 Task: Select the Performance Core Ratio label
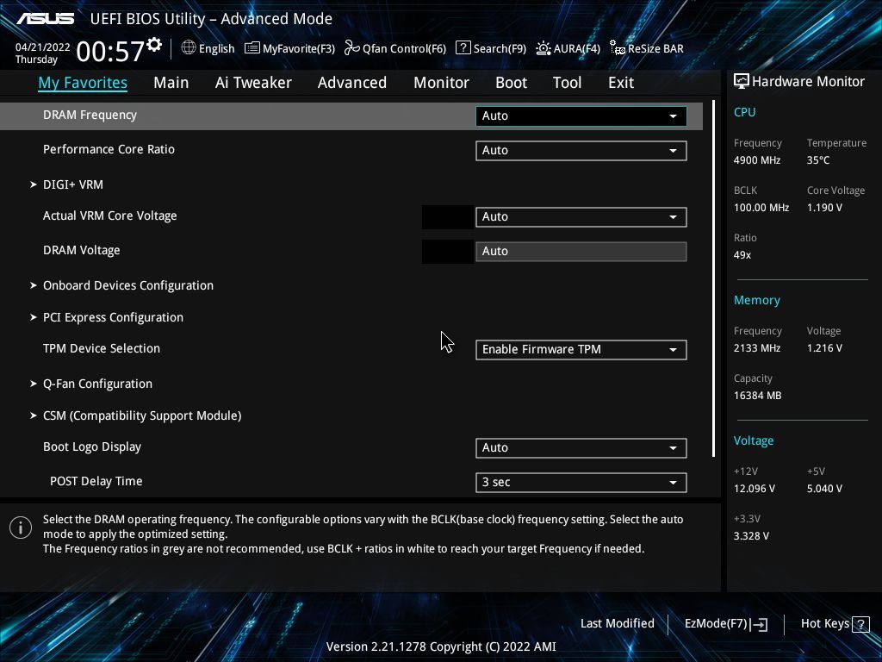[109, 149]
